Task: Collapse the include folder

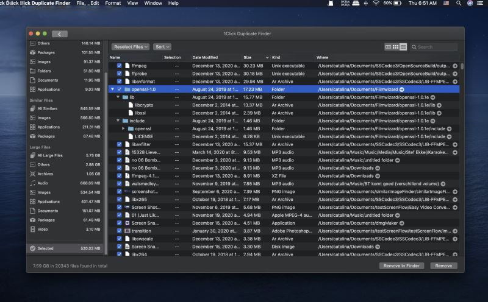Action: (x=118, y=121)
